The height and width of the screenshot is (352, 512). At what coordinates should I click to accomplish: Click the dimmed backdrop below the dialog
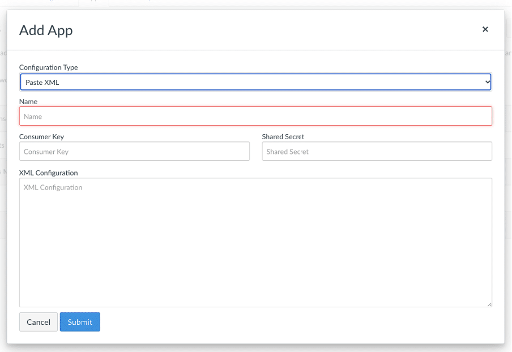(255, 347)
